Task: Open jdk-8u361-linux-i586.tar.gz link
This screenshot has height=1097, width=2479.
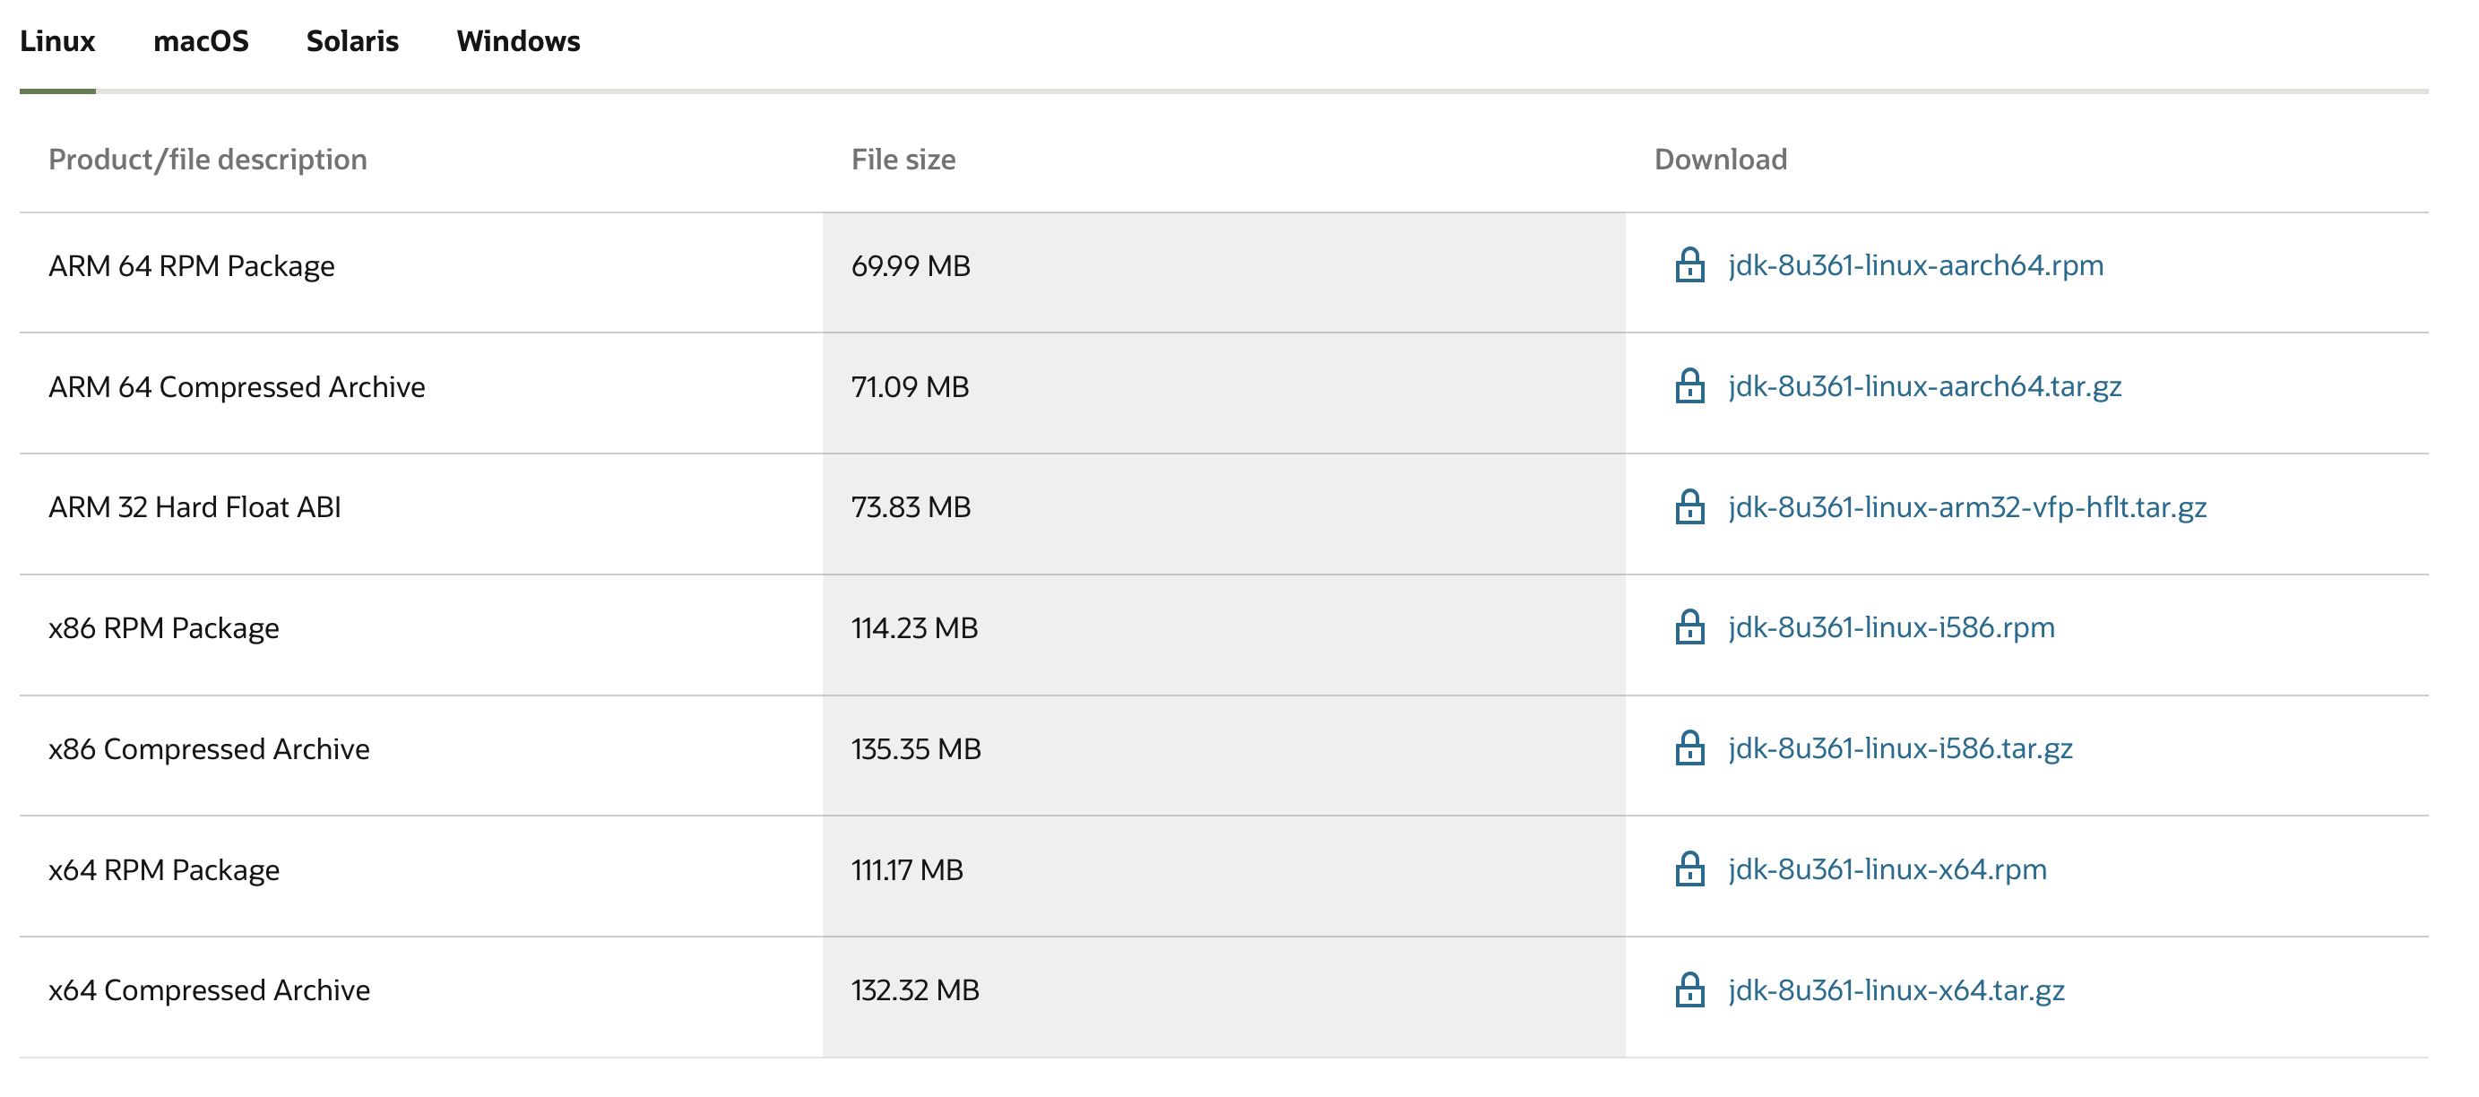Action: [1900, 747]
